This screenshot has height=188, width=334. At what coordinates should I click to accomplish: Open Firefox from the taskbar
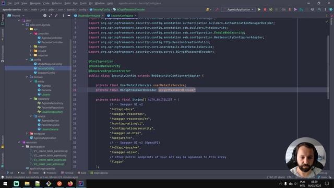pyautogui.click(x=70, y=183)
